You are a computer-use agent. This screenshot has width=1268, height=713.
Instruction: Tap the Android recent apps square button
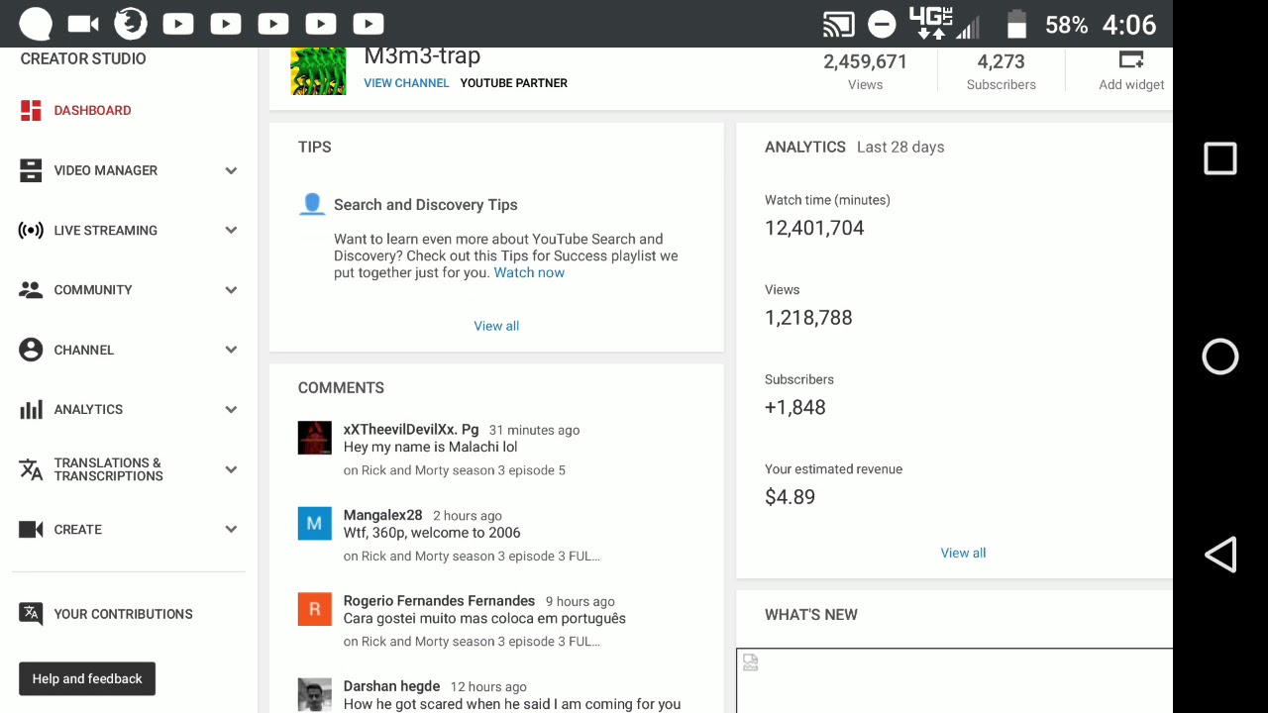[1220, 158]
